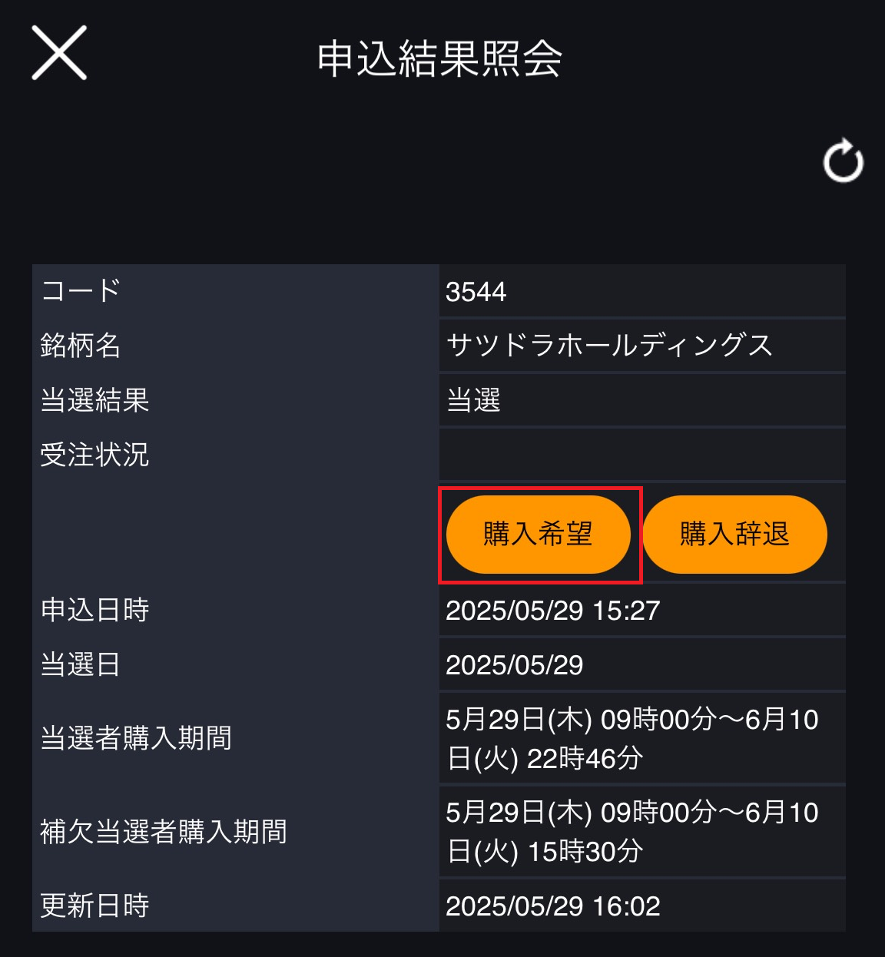
Task: Close the 申込結果照会 screen with X
Action: point(59,53)
